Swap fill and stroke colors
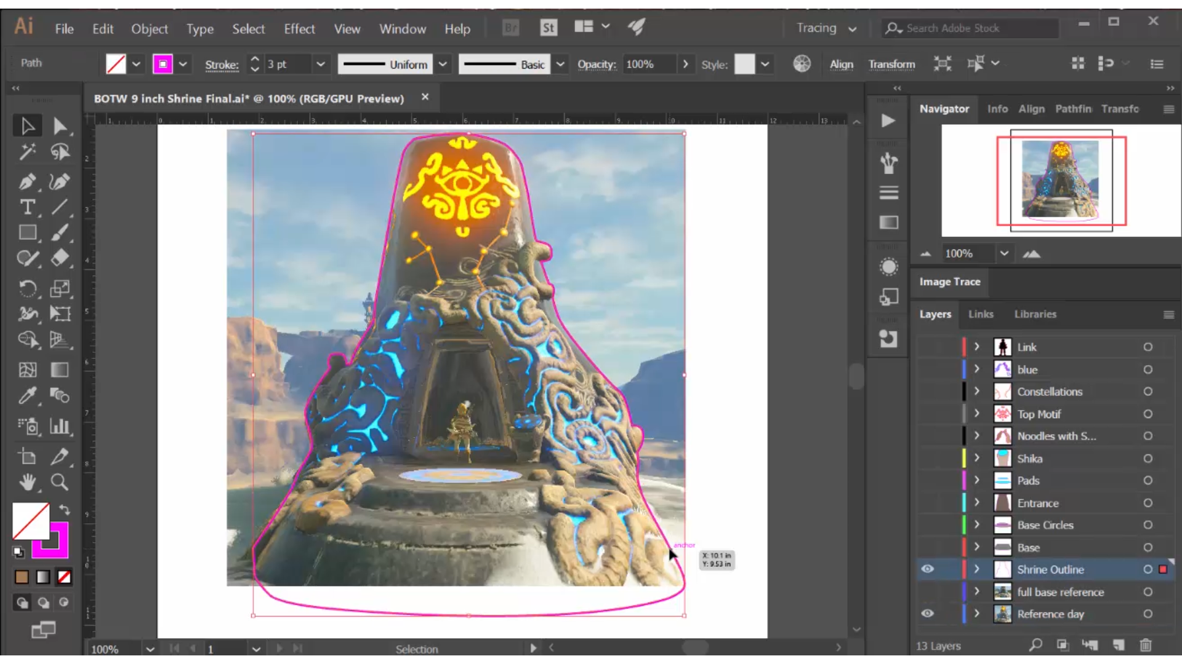This screenshot has width=1182, height=664. (x=64, y=510)
